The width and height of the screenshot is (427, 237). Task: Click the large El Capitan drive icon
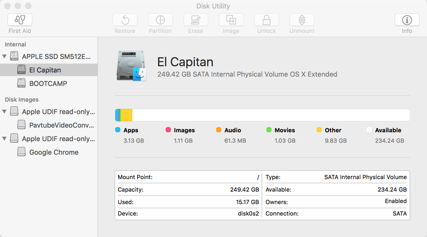click(x=131, y=66)
